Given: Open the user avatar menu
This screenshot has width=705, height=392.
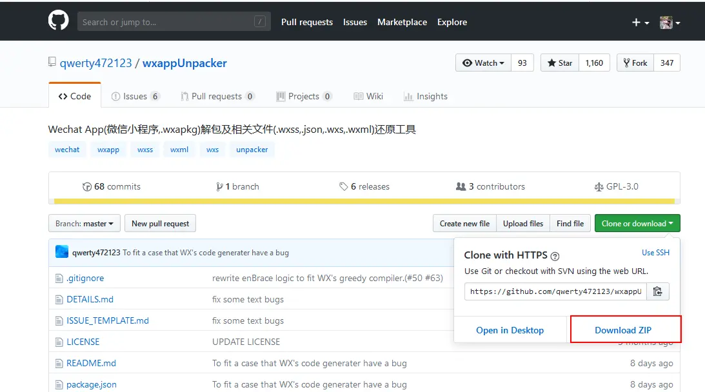Looking at the screenshot, I should pos(670,23).
